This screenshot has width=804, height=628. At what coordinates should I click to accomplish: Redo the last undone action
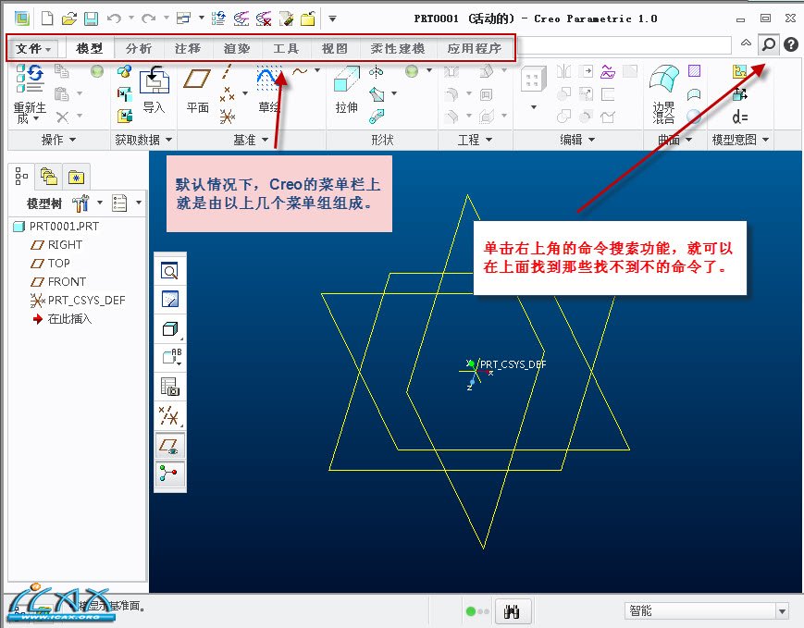click(x=148, y=19)
